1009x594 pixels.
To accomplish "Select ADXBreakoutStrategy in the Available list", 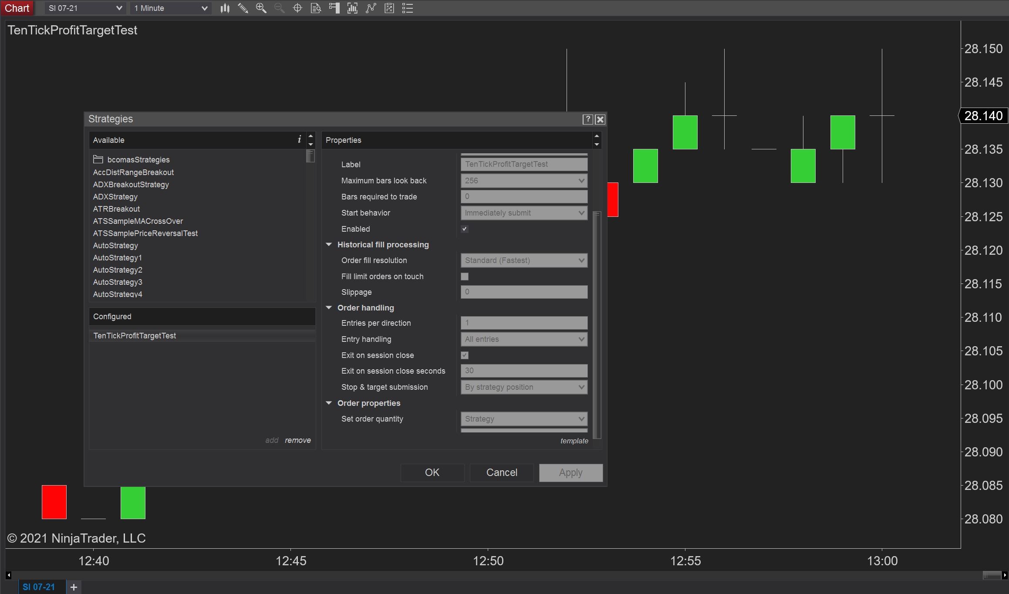I will pos(131,185).
